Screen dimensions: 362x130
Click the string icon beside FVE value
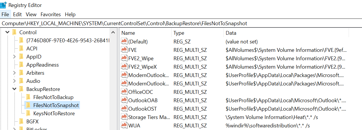[124, 50]
